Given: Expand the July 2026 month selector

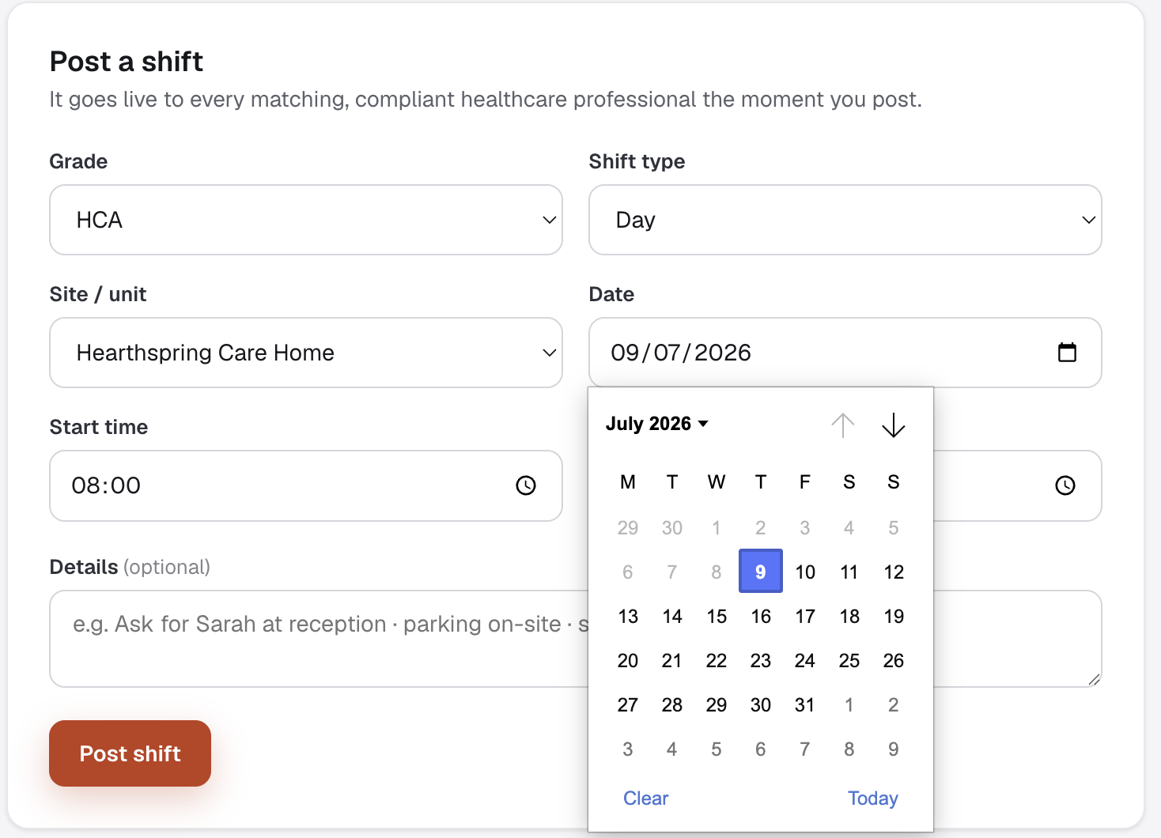Looking at the screenshot, I should [657, 424].
